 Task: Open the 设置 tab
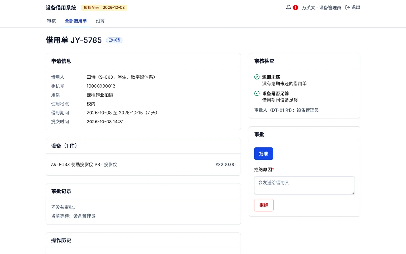pos(100,21)
